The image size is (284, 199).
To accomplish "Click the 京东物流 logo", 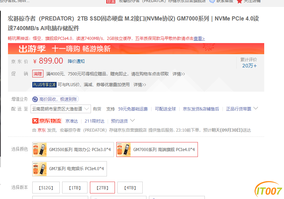I will (x=47, y=121).
